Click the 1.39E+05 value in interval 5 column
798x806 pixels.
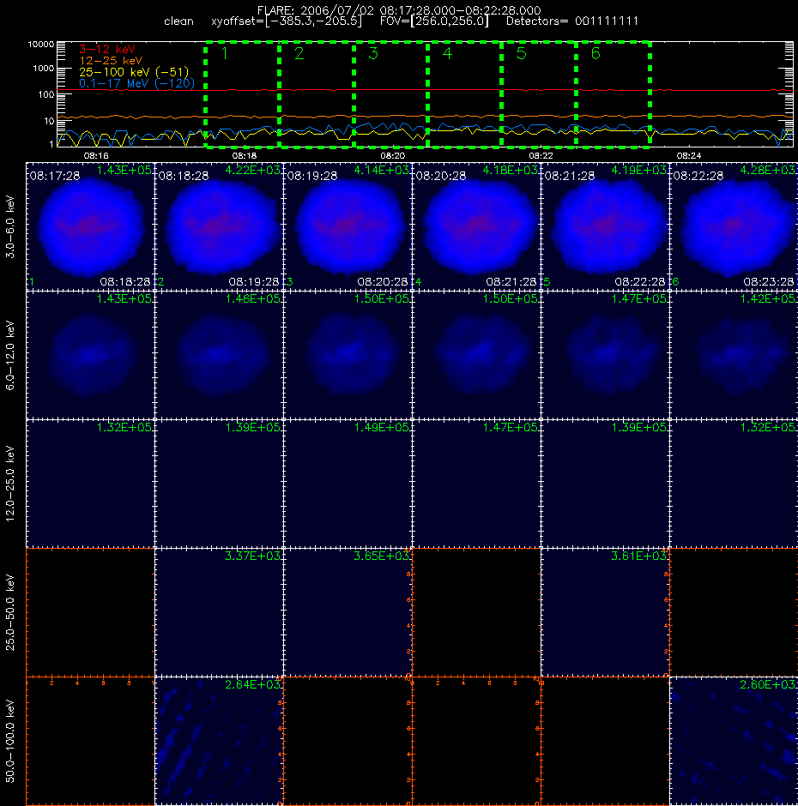(639, 427)
